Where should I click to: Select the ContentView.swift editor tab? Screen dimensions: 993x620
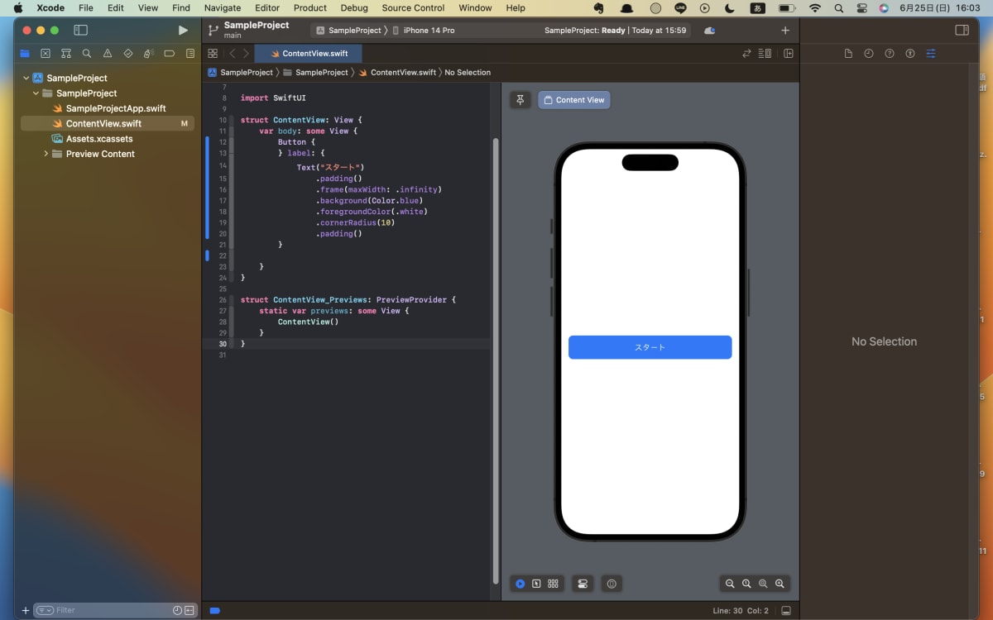pyautogui.click(x=309, y=54)
